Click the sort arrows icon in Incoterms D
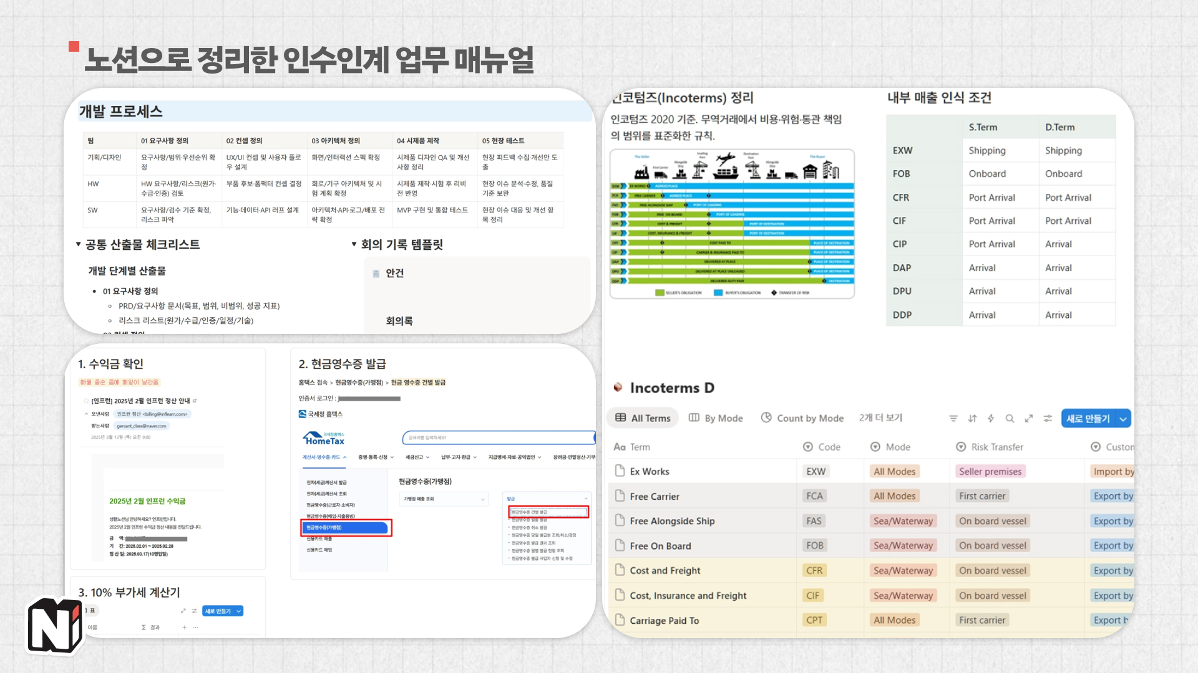This screenshot has width=1198, height=673. 972,419
